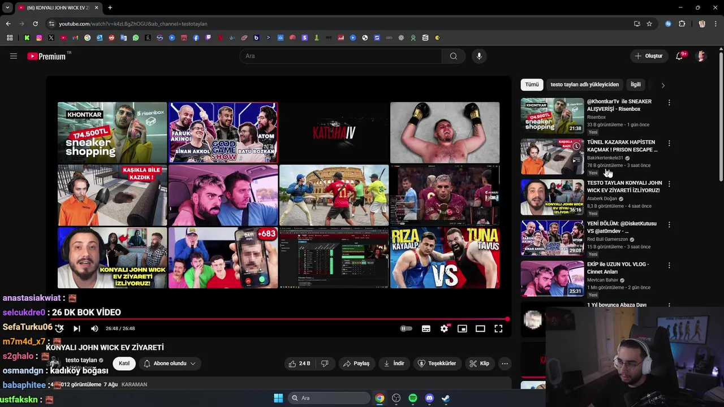Screen dimensions: 724x407
Task: Open endscreen Rıza Kayaalp VS Tuna Tavus video
Action: (445, 258)
